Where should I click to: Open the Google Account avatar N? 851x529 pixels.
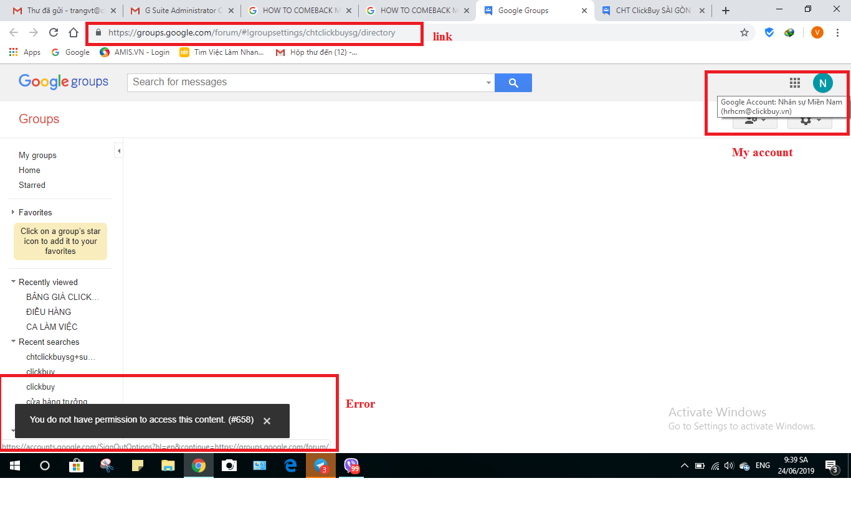tap(822, 83)
